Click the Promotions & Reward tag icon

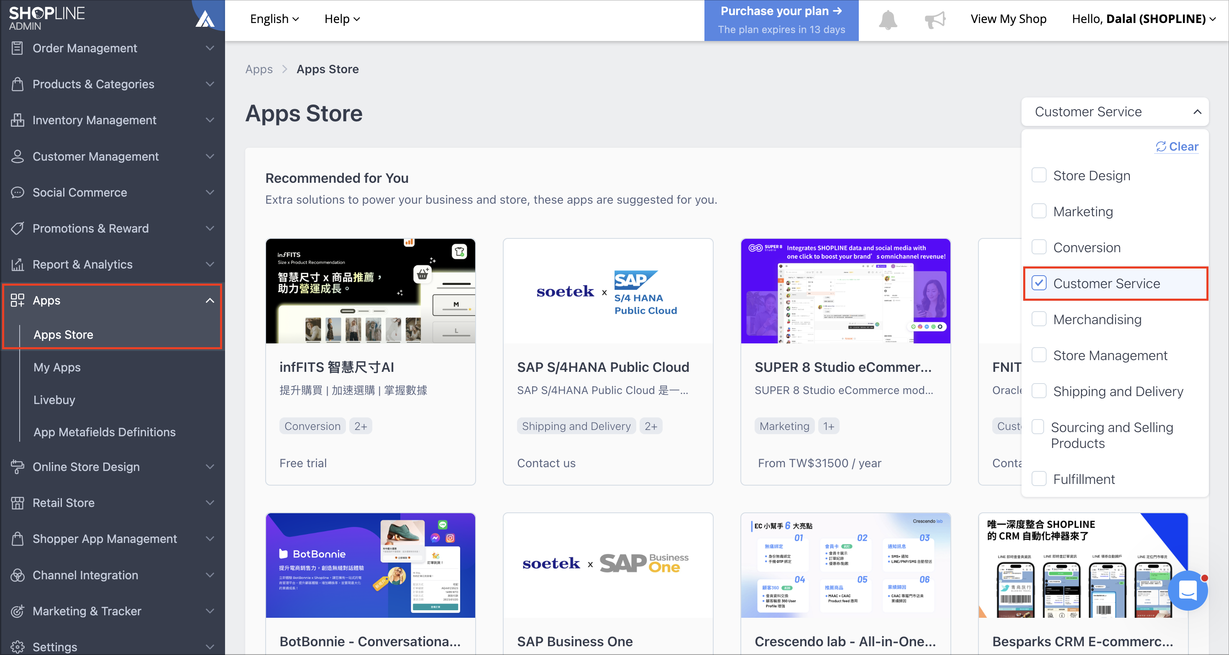tap(17, 228)
